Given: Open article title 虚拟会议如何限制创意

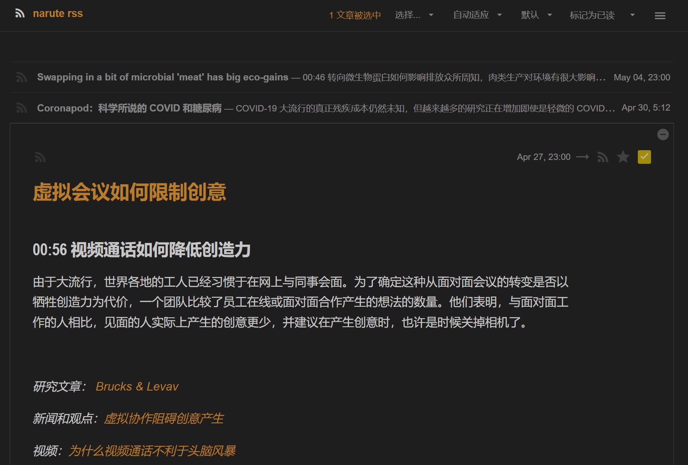Looking at the screenshot, I should pos(129,192).
